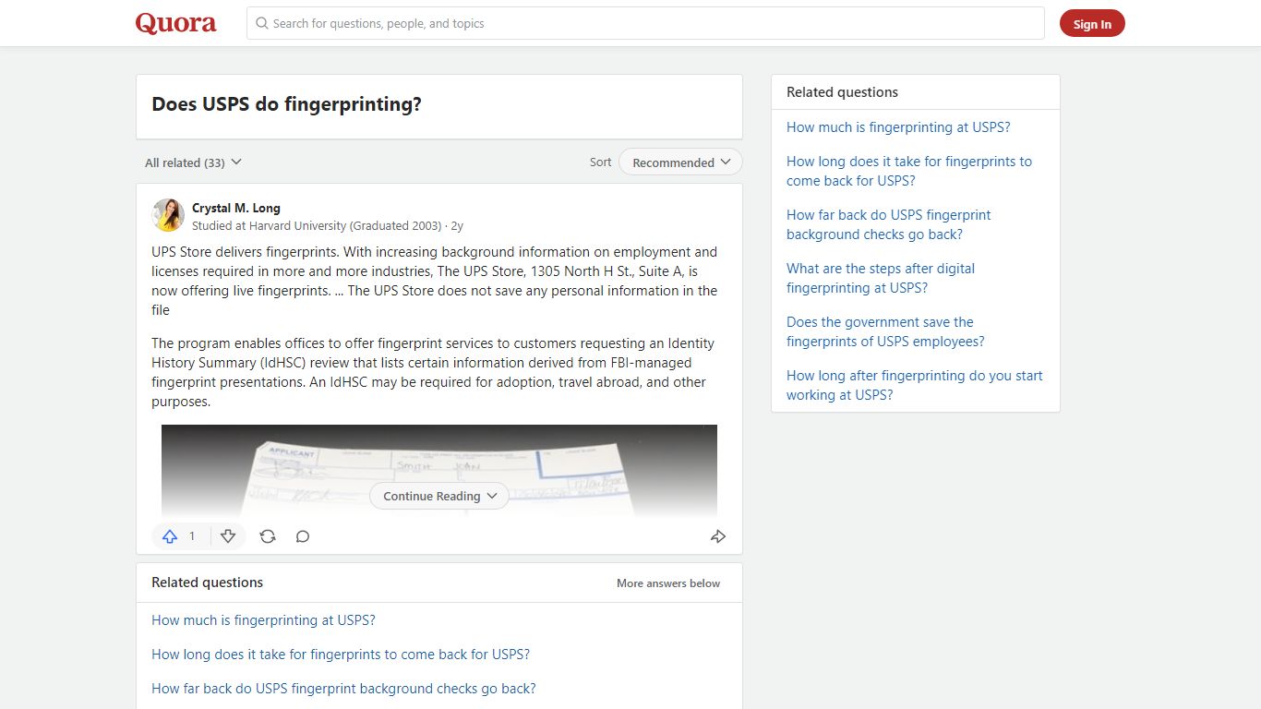1261x709 pixels.
Task: Sidebar: How long after fingerprinting you start working
Action: (x=915, y=385)
